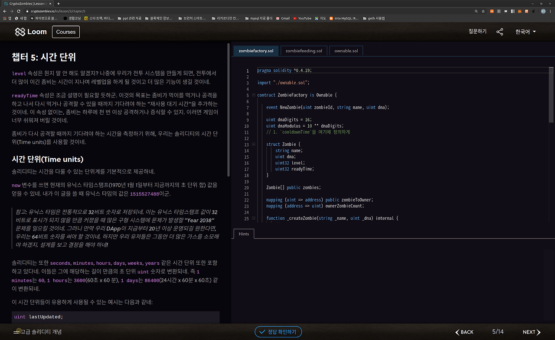Go to previous chapter with BACK
This screenshot has height=340, width=555.
464,332
